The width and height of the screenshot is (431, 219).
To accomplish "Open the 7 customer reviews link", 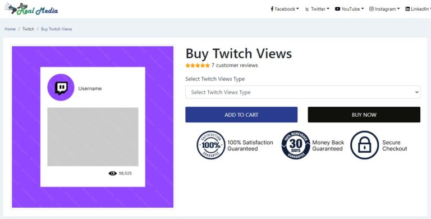I will (x=235, y=66).
